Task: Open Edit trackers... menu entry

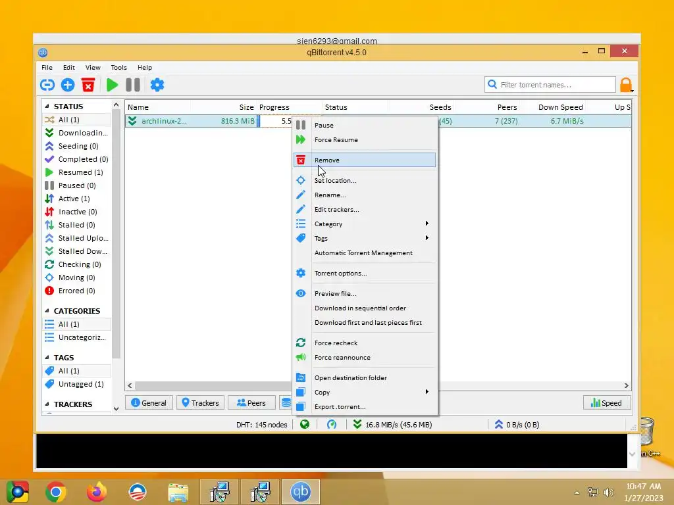Action: (x=365, y=210)
